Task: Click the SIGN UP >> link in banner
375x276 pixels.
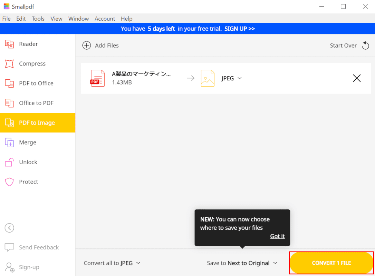Action: pyautogui.click(x=240, y=29)
